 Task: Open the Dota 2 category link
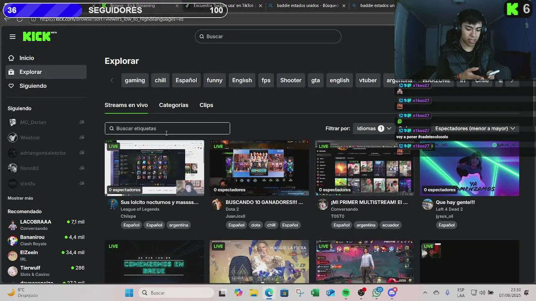(x=232, y=209)
